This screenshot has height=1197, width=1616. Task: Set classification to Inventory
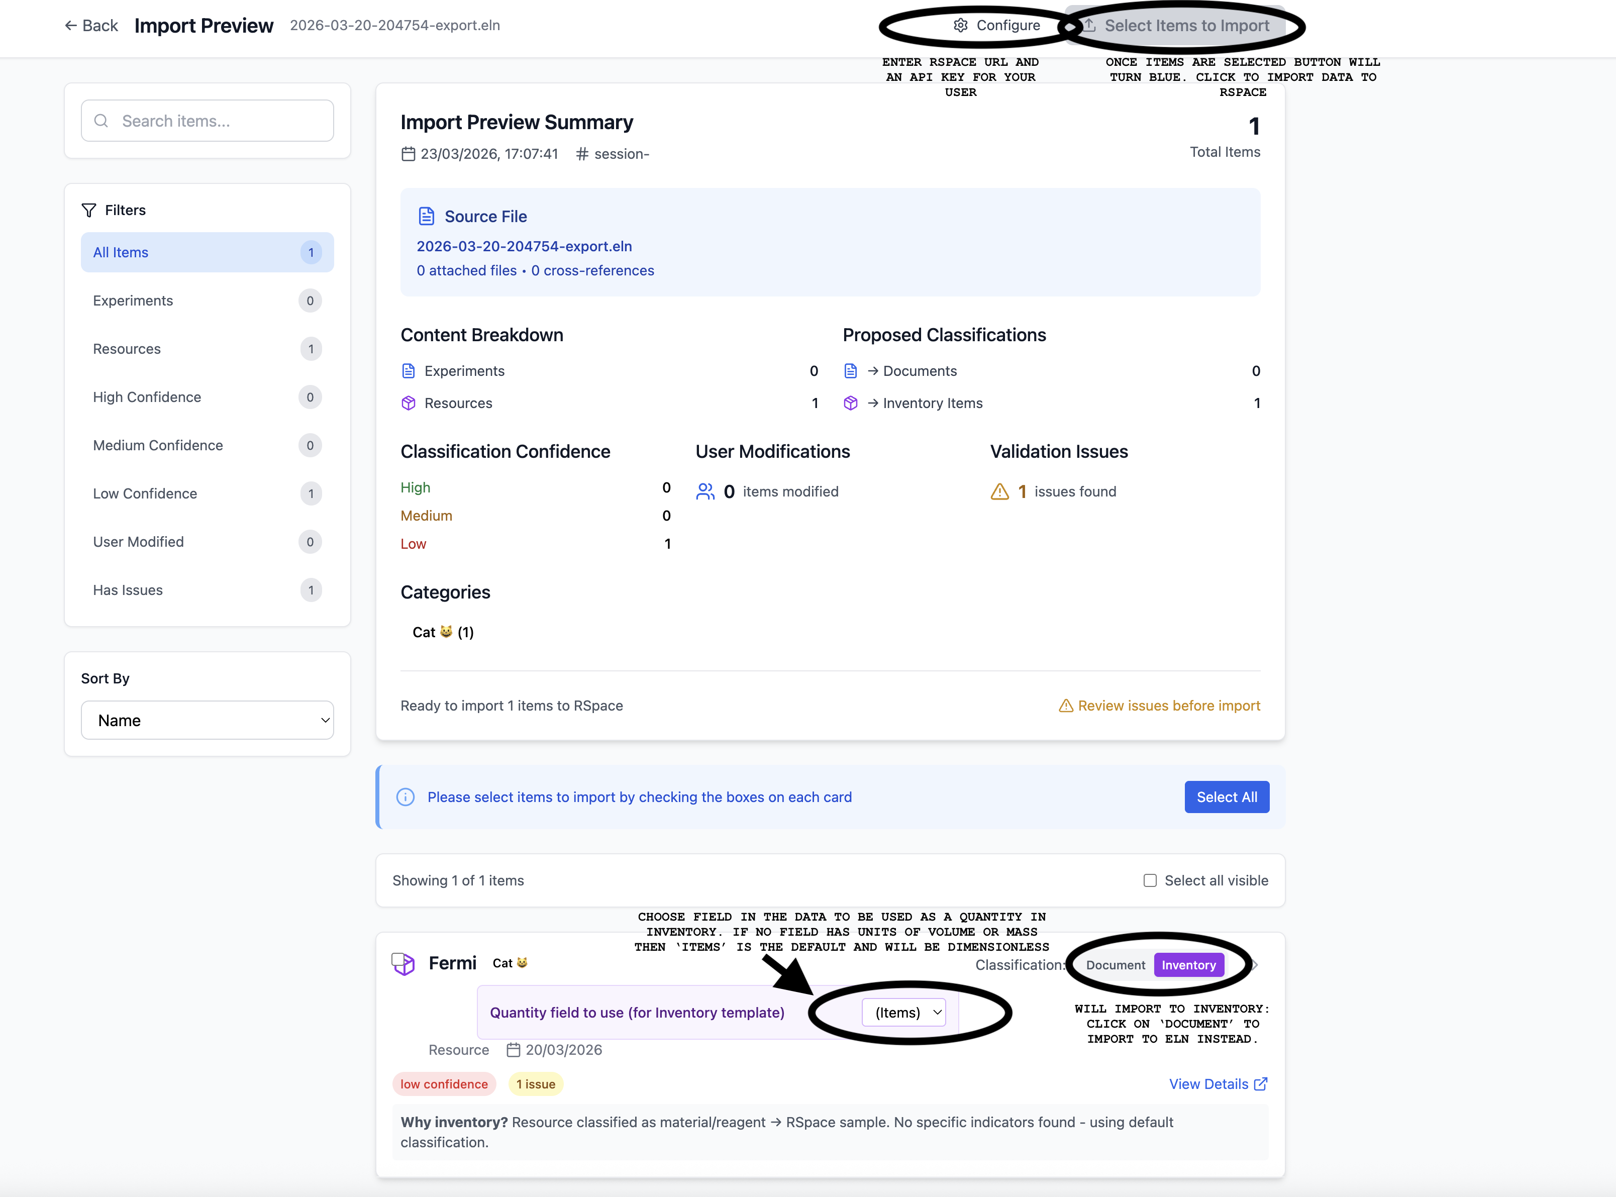point(1189,965)
